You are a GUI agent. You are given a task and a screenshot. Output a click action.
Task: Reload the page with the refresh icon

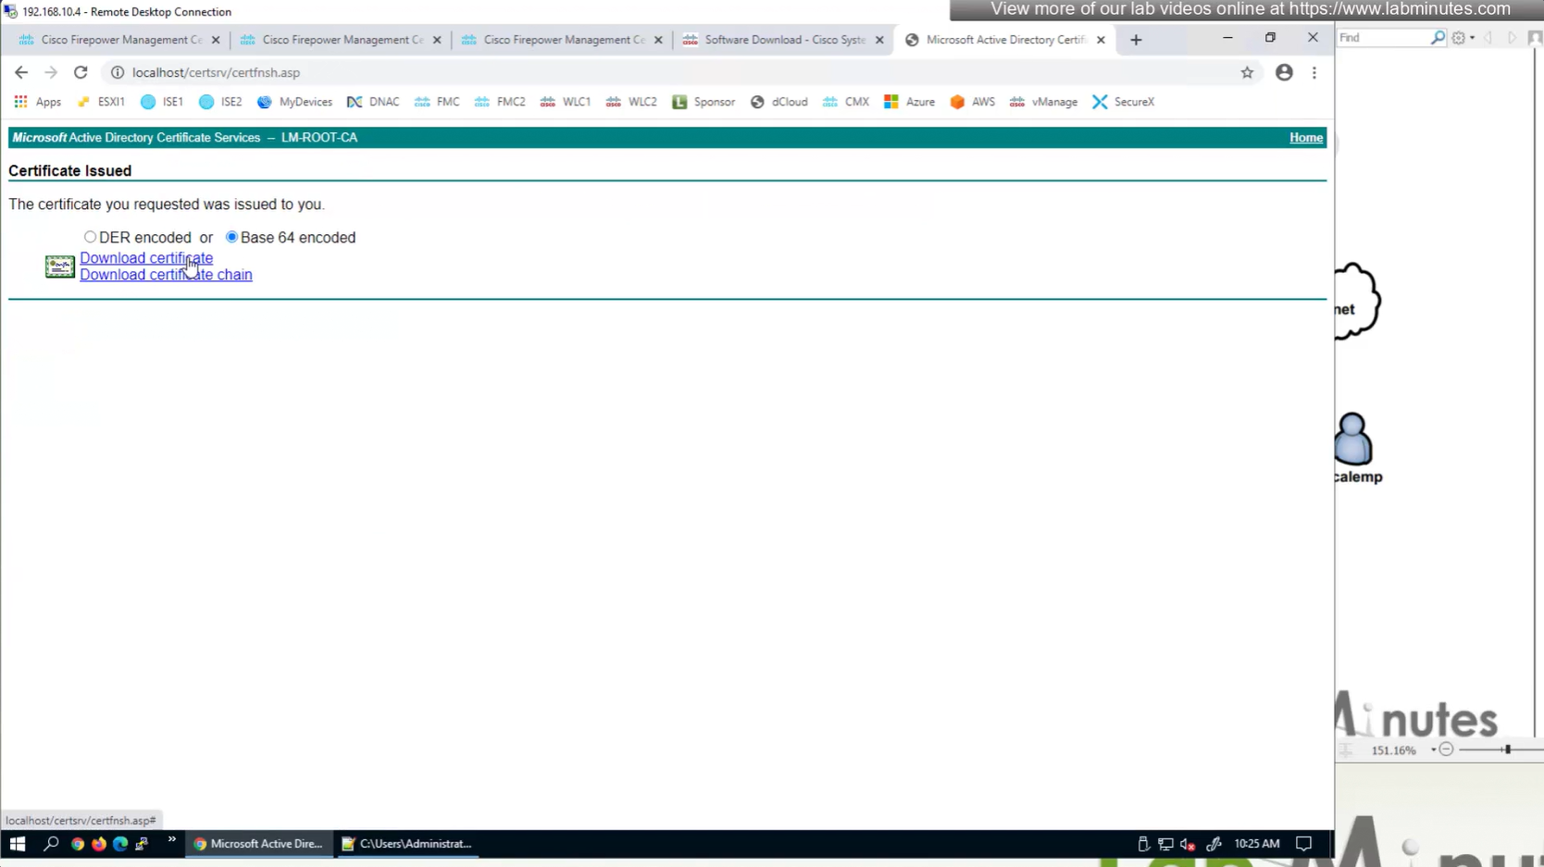[x=81, y=72]
